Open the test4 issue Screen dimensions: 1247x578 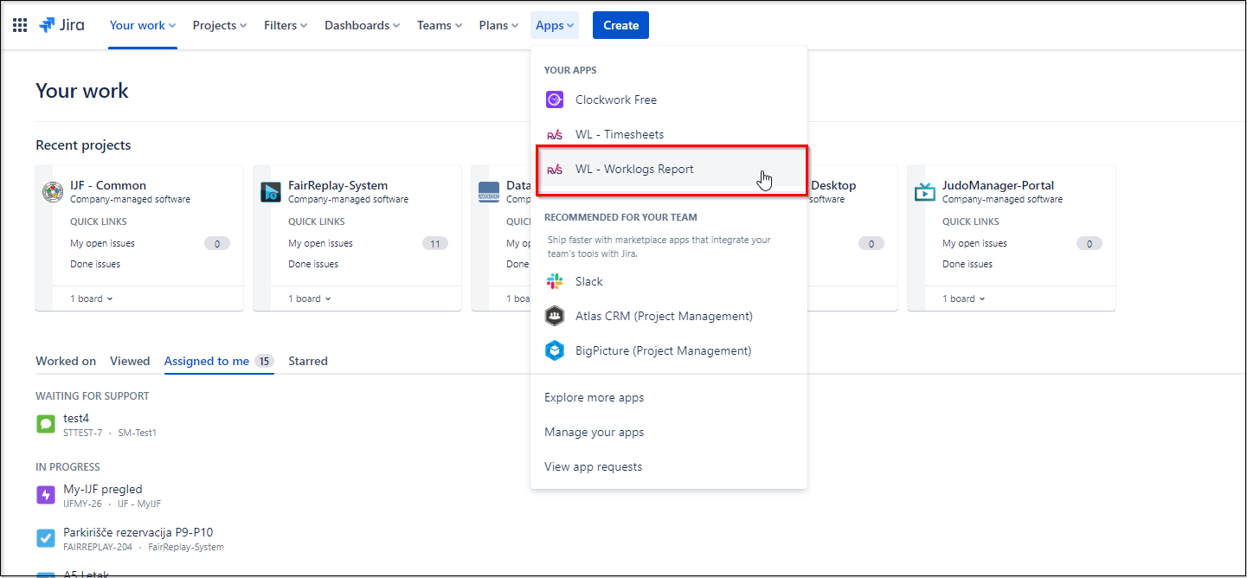(x=76, y=418)
